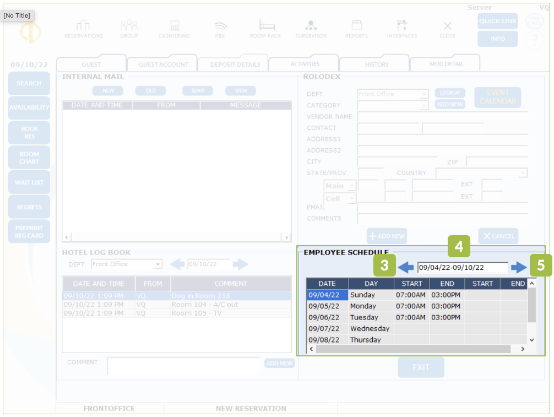Advance Employee Schedule to next week

[x=518, y=268]
